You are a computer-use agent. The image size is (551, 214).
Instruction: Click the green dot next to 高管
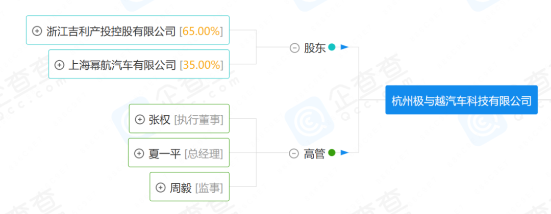[x=332, y=152]
